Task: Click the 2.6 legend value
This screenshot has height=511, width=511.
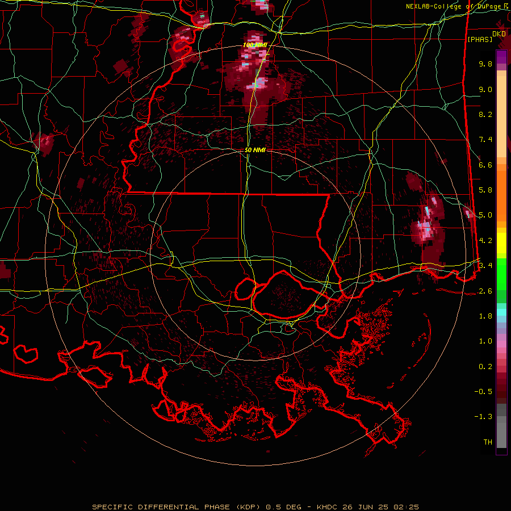Action: [485, 291]
